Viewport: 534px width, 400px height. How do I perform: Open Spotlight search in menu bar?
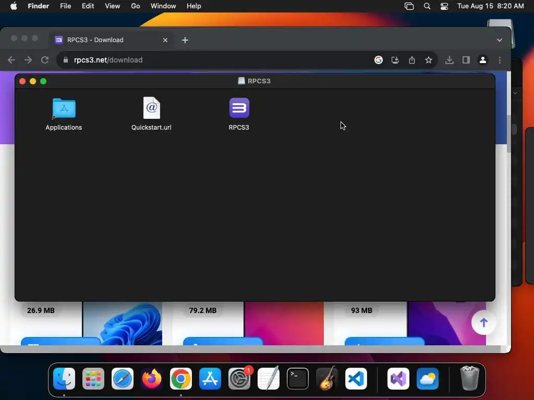[427, 6]
